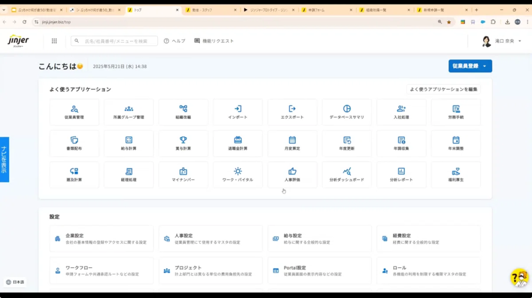Click the インポート icon tile

(x=237, y=112)
